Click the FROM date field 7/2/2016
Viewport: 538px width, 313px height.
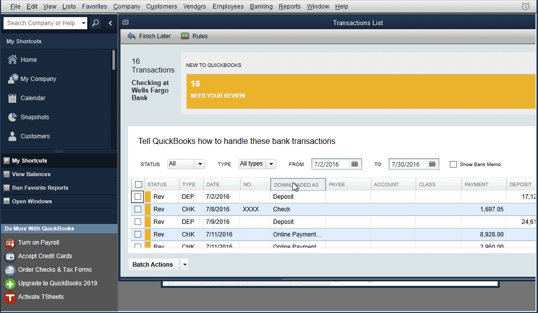click(x=331, y=164)
